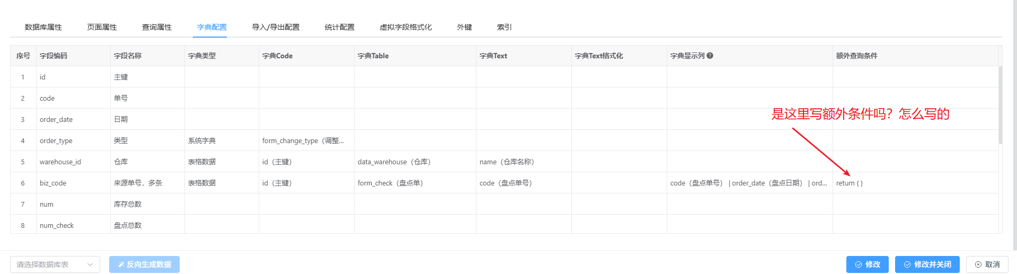Image resolution: width=1017 pixels, height=274 pixels.
Task: Click the 反向生成数据 button
Action: (144, 264)
